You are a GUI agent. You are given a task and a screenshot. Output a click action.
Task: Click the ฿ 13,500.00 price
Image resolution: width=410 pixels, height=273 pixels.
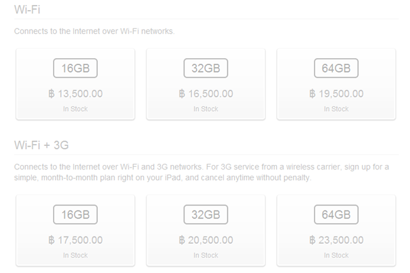(75, 94)
